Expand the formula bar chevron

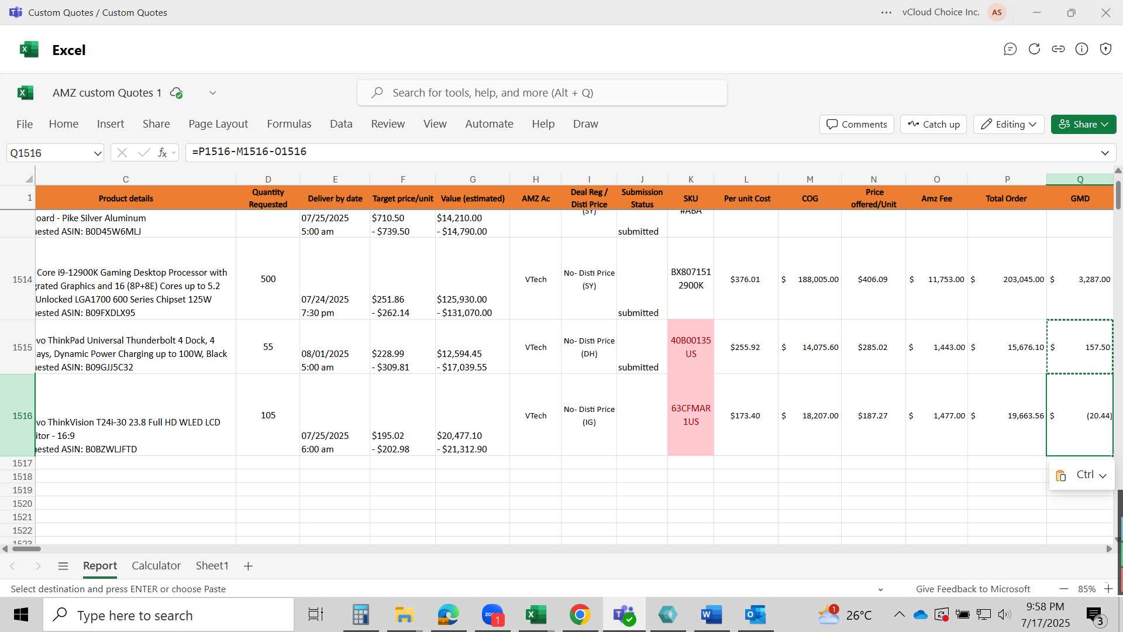click(1105, 153)
